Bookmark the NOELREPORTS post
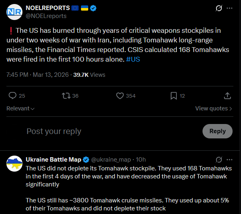Viewport: 241px width, 214px height. point(174,96)
